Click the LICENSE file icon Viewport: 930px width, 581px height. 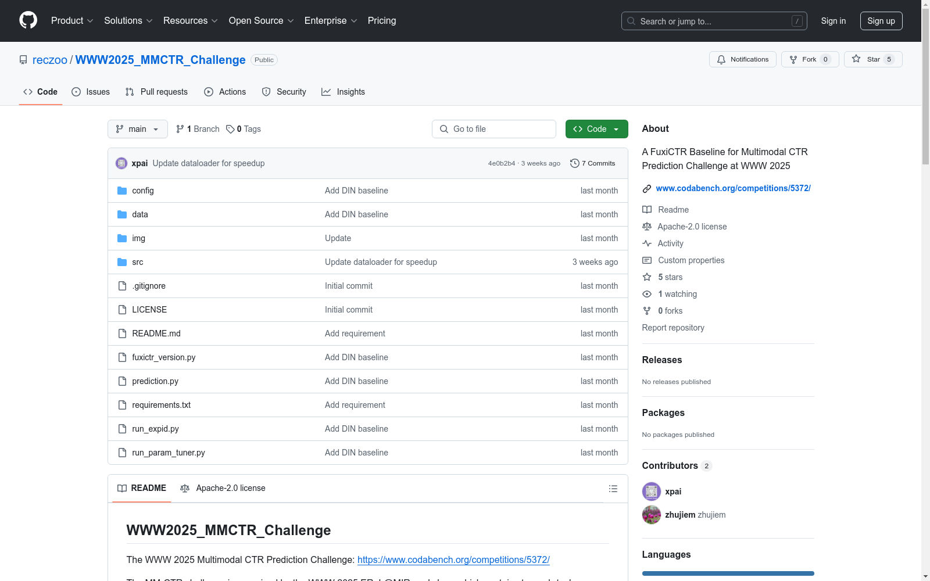pos(122,310)
